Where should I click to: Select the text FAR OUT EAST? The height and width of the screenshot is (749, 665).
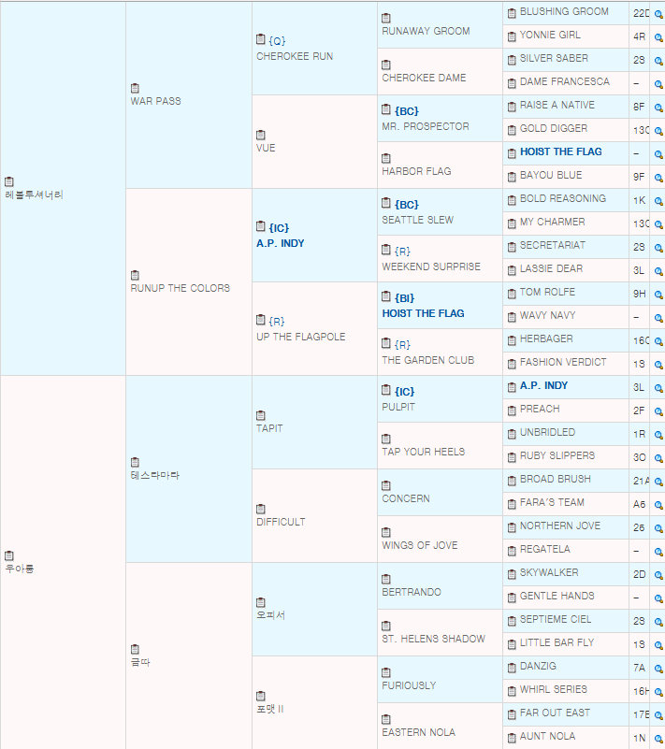555,713
